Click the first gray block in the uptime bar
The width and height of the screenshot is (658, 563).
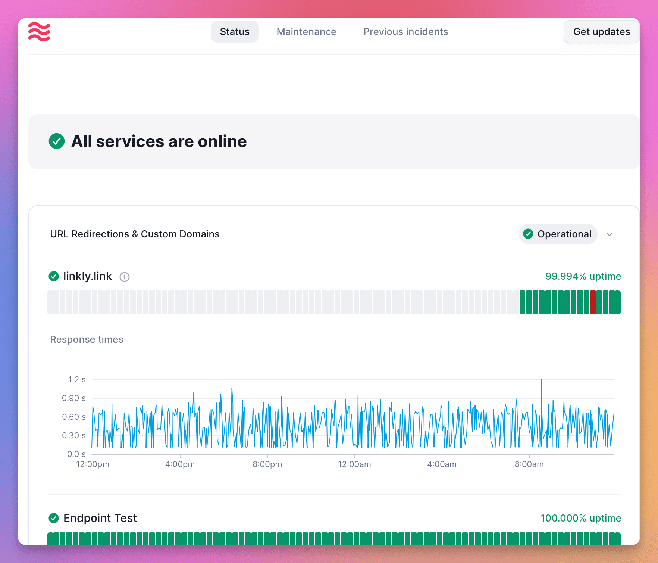click(x=50, y=302)
